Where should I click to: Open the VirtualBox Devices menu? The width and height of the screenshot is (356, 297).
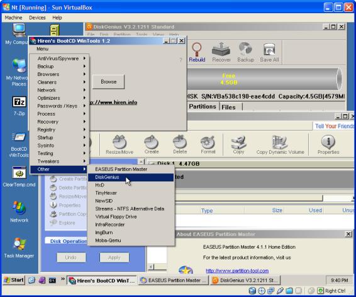click(x=37, y=18)
